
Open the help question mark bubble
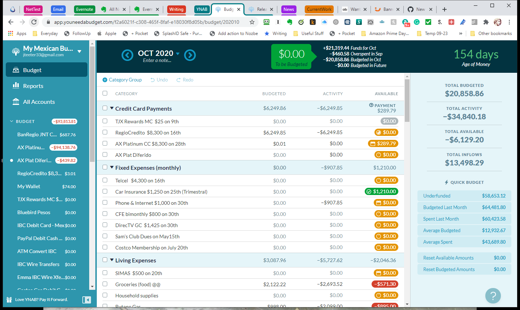tap(493, 296)
